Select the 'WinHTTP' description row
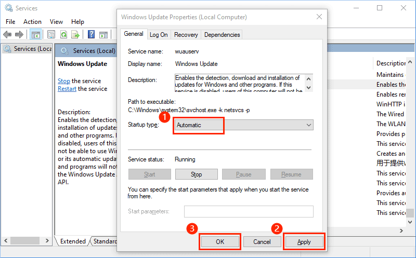Image resolution: width=416 pixels, height=258 pixels. (x=391, y=104)
